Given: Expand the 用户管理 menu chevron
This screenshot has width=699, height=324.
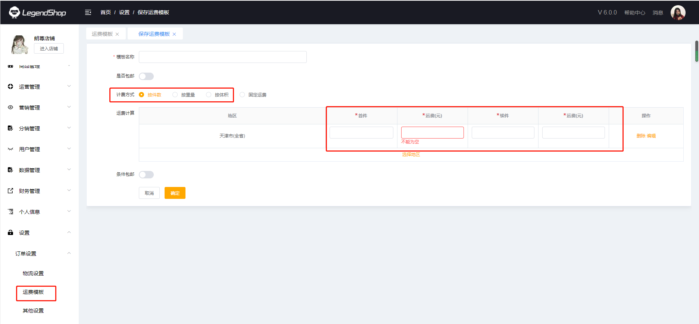Looking at the screenshot, I should coord(69,149).
